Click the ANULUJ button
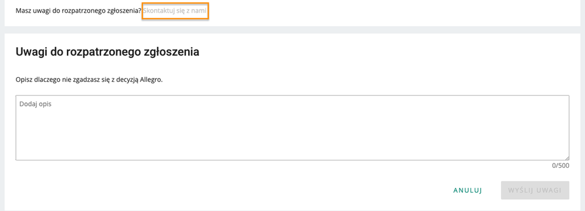Viewport: 585px width, 211px height. point(468,190)
